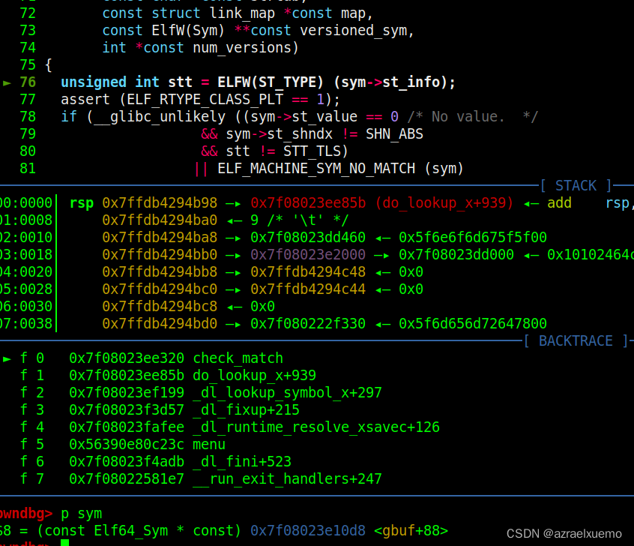Click value 0x5f6d656d72647800
The height and width of the screenshot is (546, 634).
coord(473,323)
